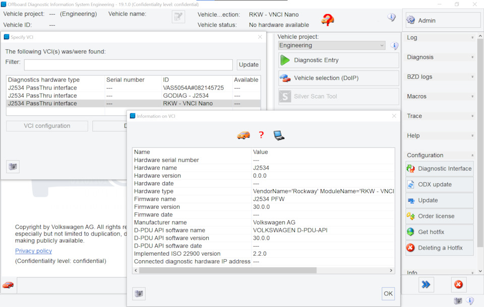Collapse the Configuration section

click(x=440, y=156)
